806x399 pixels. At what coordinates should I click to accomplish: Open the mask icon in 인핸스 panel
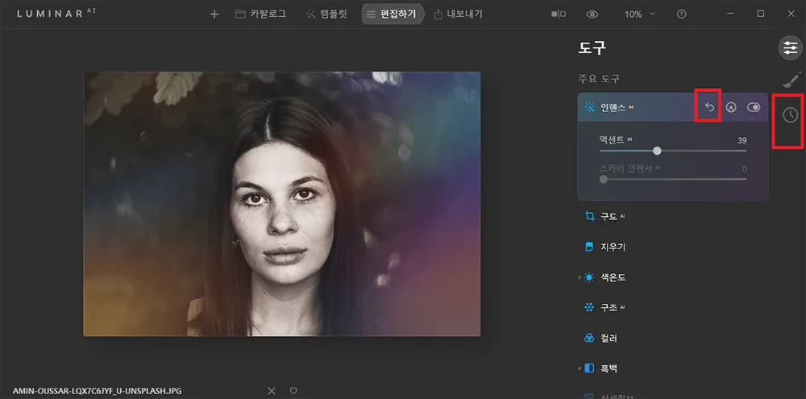[x=731, y=107]
